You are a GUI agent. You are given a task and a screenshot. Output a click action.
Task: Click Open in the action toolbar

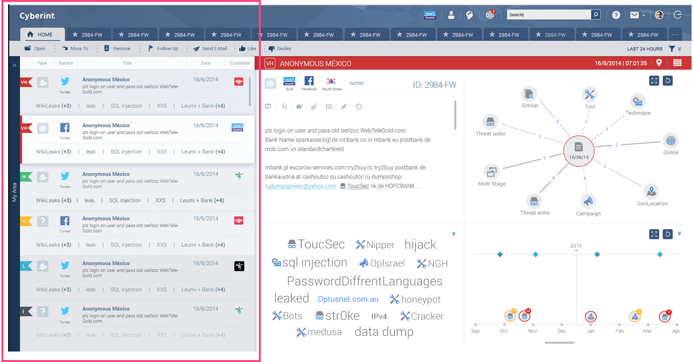[x=35, y=48]
